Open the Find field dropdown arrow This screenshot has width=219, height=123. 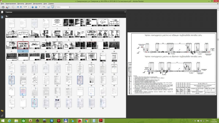tap(70, 7)
